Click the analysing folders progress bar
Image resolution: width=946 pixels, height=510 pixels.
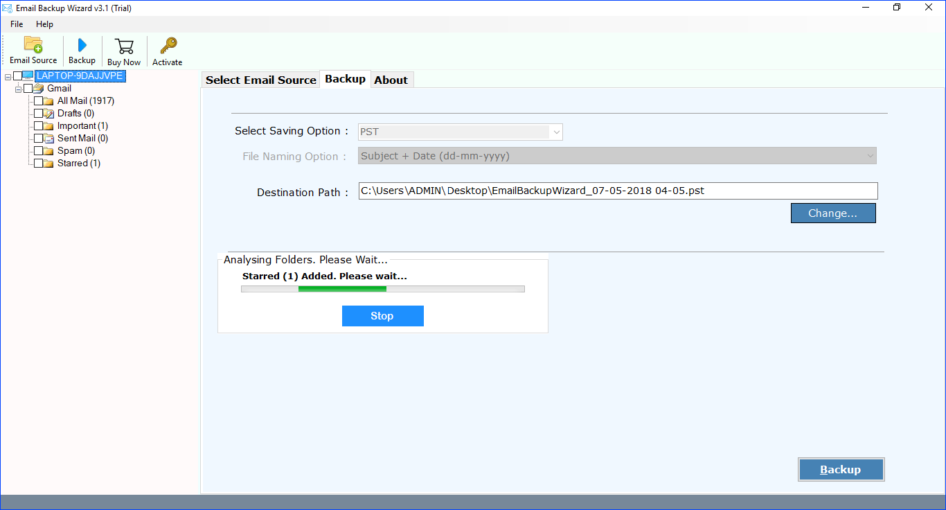383,289
